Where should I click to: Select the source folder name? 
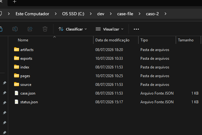pos(26,85)
